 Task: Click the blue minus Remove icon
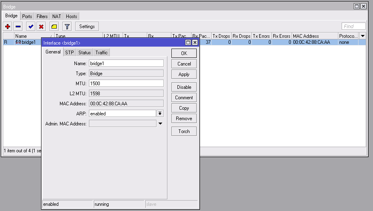point(18,27)
